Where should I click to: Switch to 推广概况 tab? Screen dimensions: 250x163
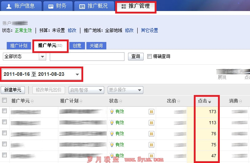(x=94, y=6)
